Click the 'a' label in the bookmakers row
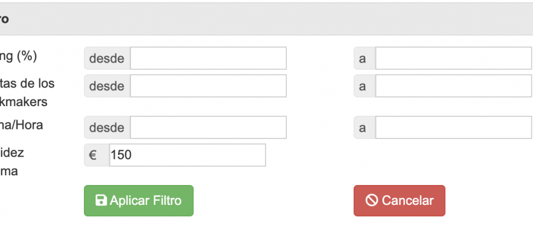 (x=363, y=86)
